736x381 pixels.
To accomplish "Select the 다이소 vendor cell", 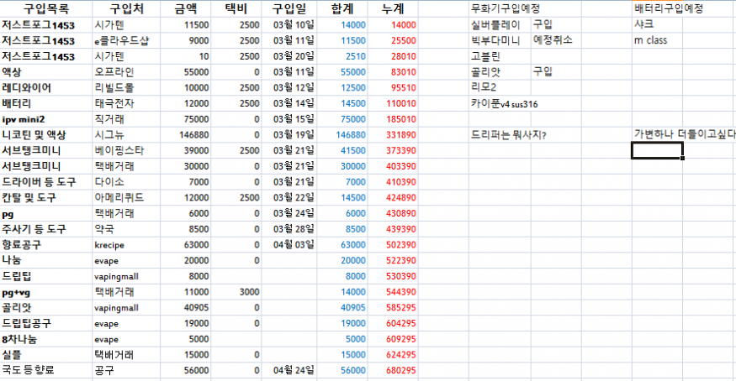I will [x=126, y=181].
